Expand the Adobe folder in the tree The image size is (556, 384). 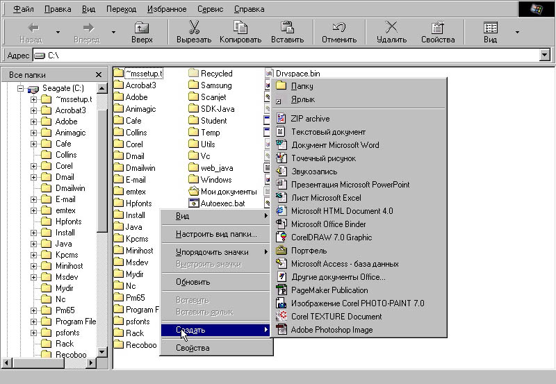pos(33,122)
